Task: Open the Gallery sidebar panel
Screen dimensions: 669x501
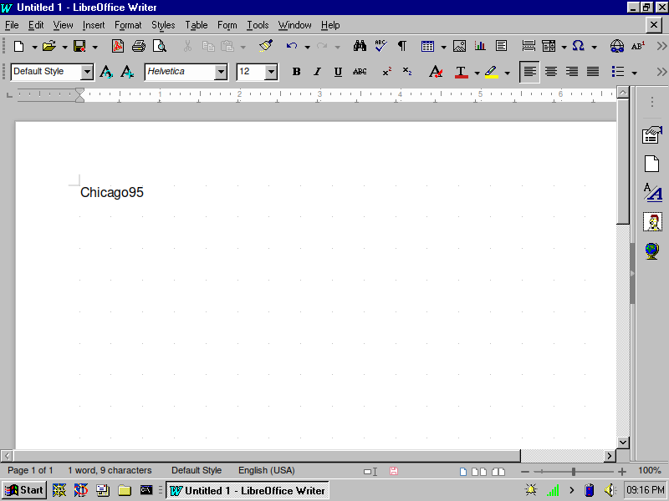Action: click(x=652, y=221)
